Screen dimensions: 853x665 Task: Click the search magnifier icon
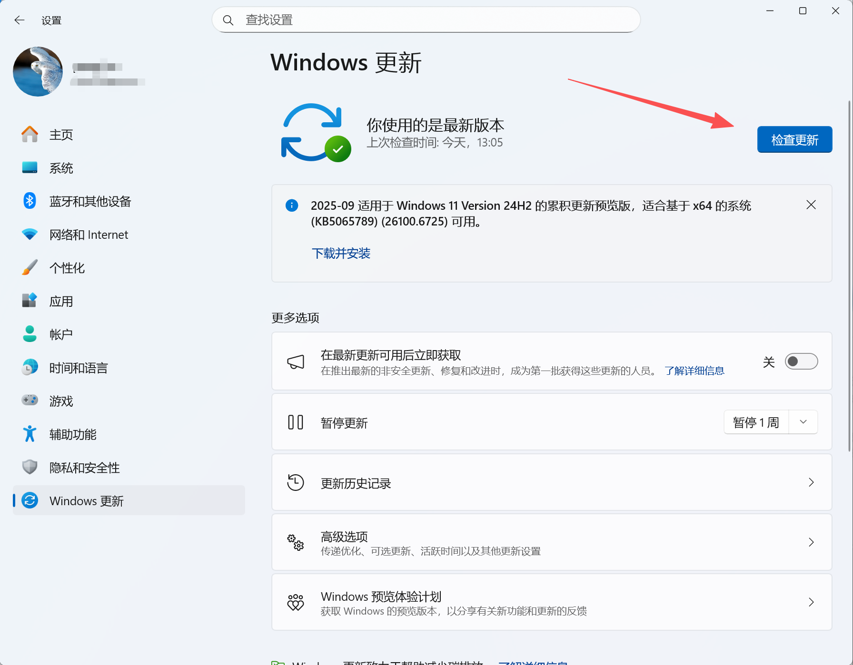(228, 20)
